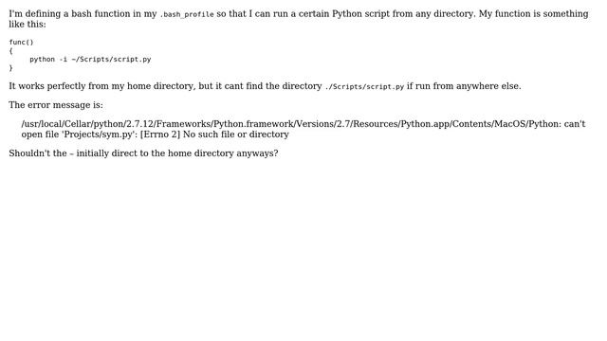607x341 pixels.
Task: Click the words 'My function is something'
Action: [x=533, y=14]
